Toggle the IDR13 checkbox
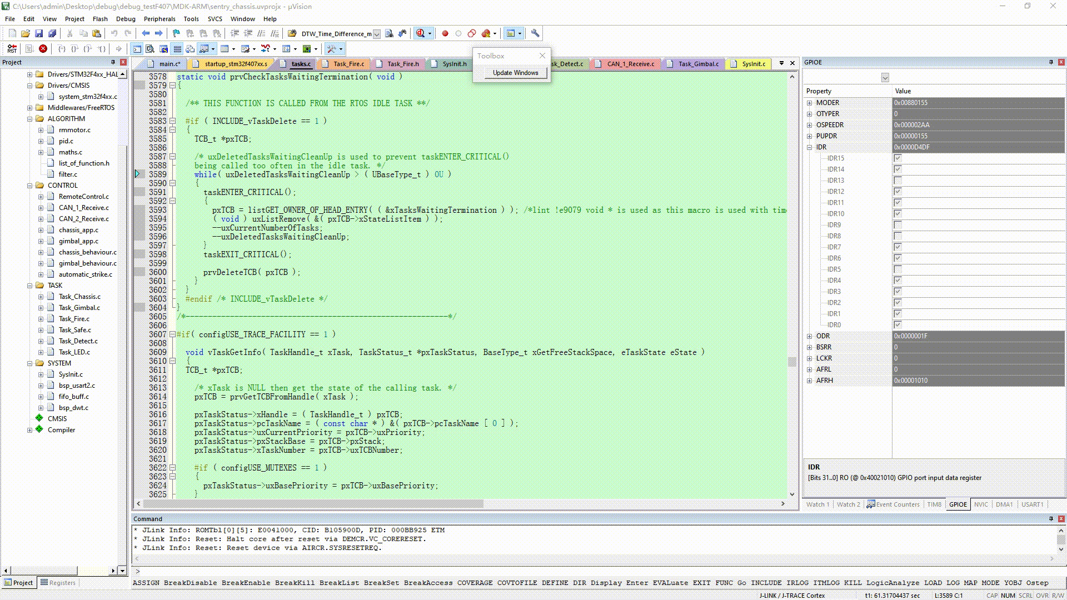The height and width of the screenshot is (600, 1067). coord(898,181)
